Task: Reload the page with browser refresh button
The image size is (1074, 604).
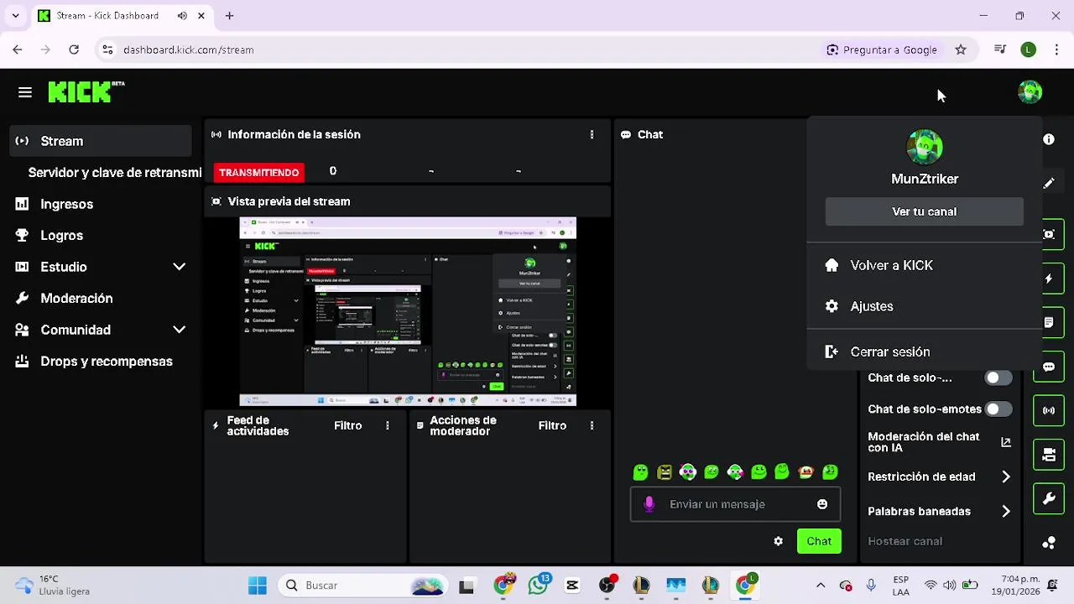Action: click(74, 49)
